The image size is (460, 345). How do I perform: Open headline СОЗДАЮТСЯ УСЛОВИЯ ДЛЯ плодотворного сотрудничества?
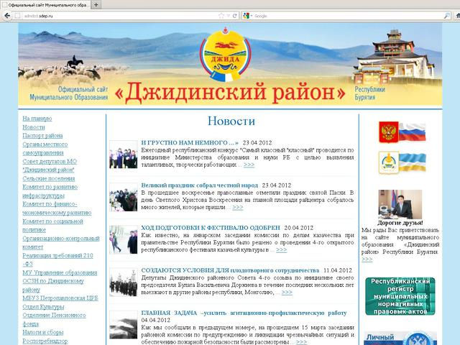[x=230, y=270]
